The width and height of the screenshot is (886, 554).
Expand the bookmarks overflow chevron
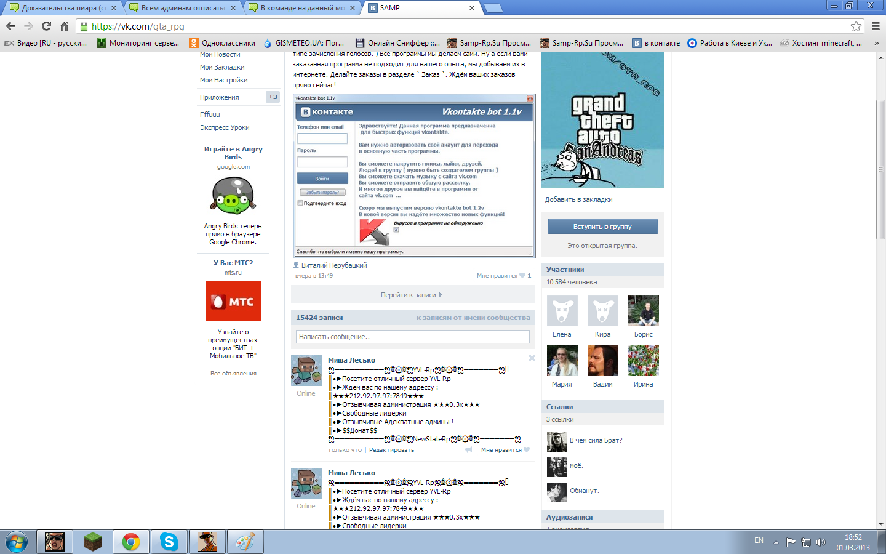pyautogui.click(x=877, y=43)
